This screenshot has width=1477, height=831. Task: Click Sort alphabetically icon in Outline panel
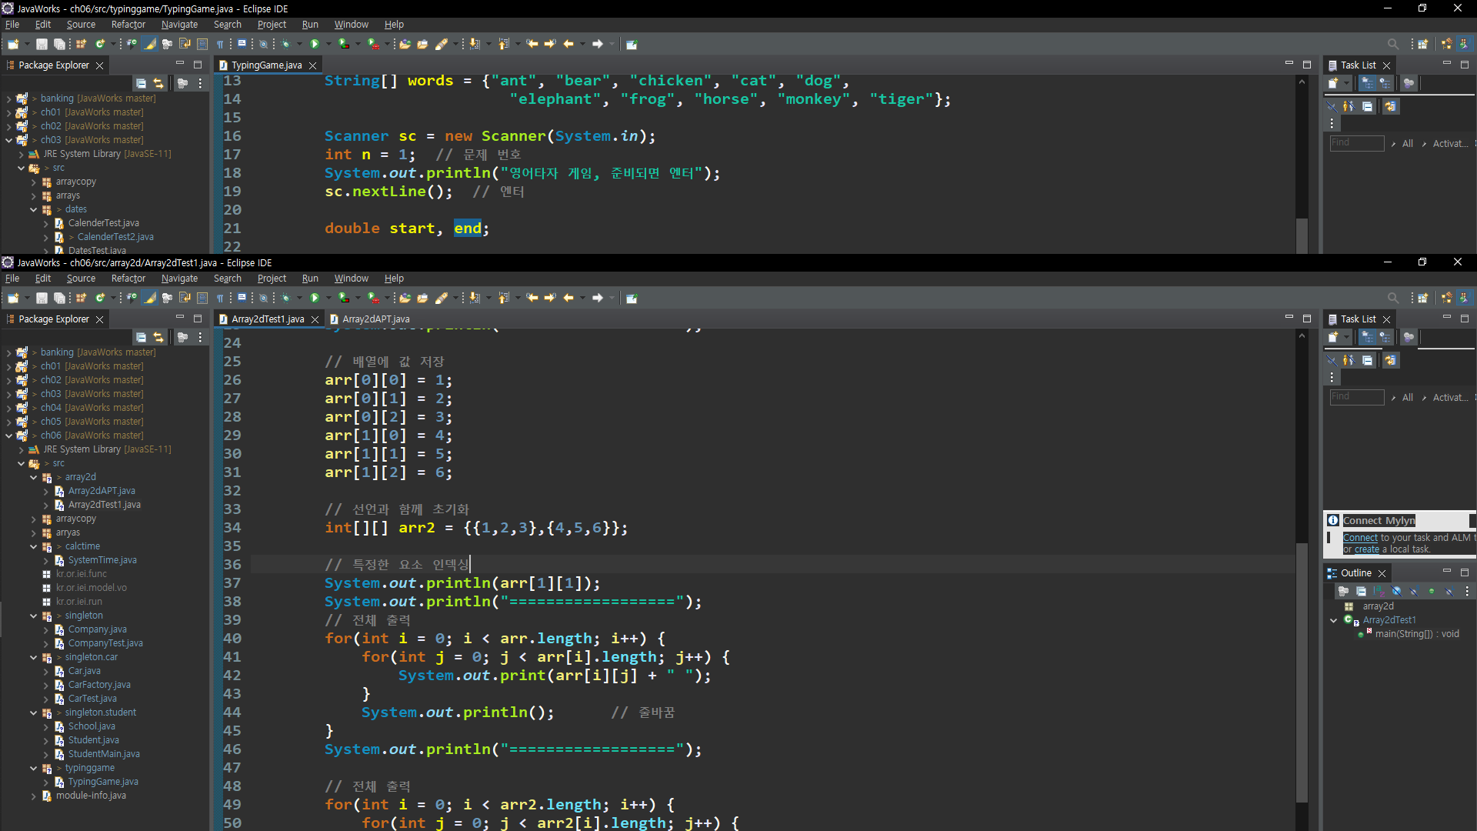coord(1379,591)
